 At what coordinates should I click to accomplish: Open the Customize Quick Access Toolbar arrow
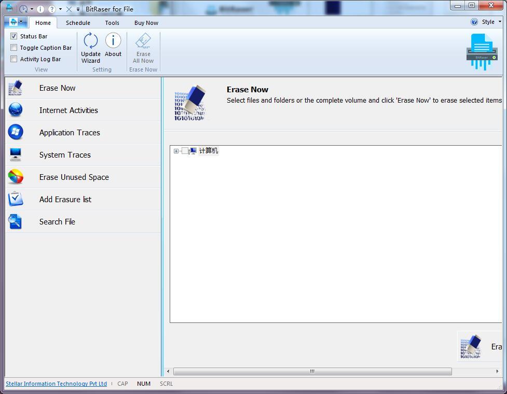(x=78, y=9)
